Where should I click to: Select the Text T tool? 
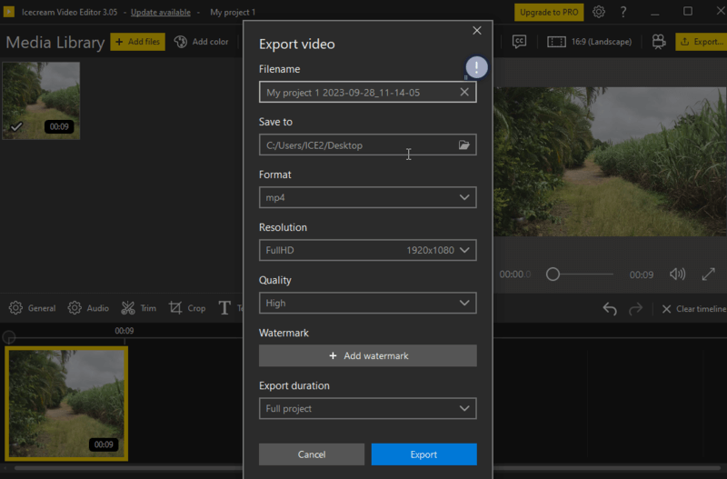224,308
